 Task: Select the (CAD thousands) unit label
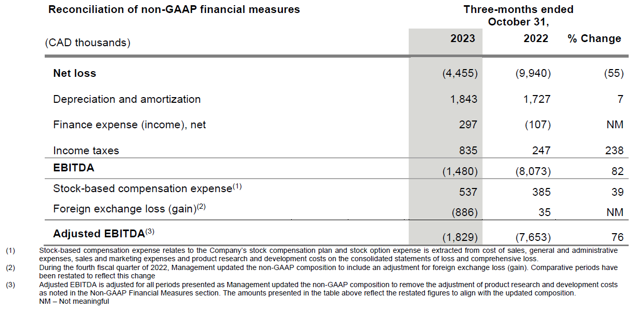coord(87,43)
